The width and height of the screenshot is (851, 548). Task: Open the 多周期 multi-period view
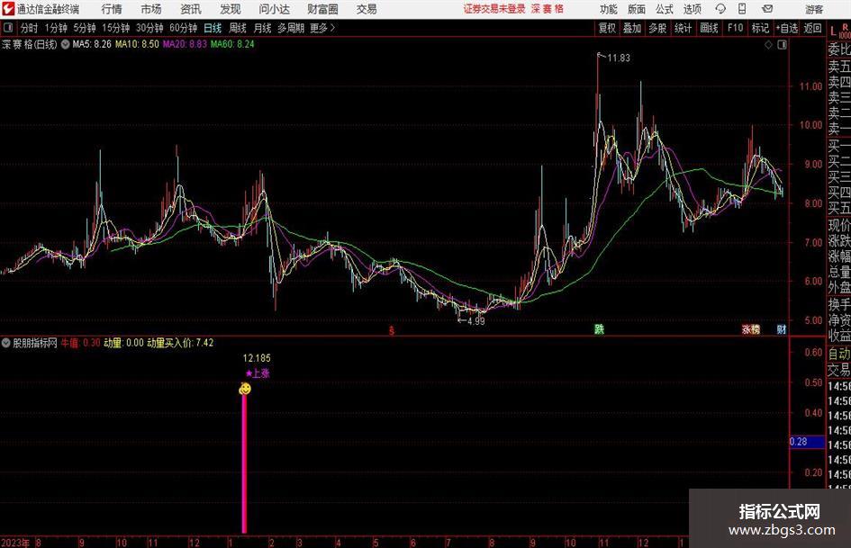(291, 28)
